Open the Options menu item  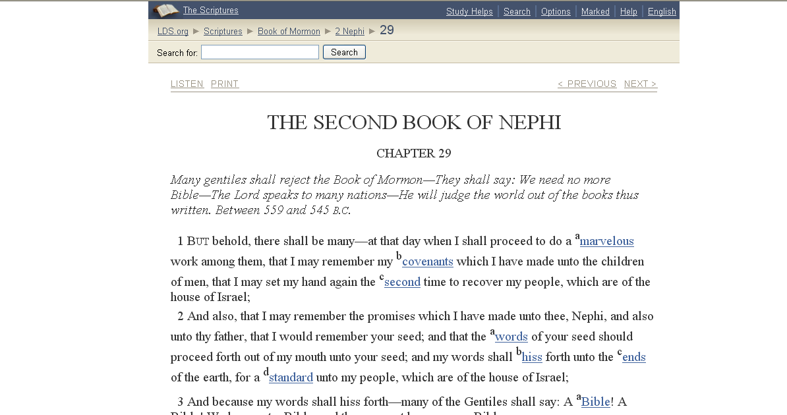(556, 11)
